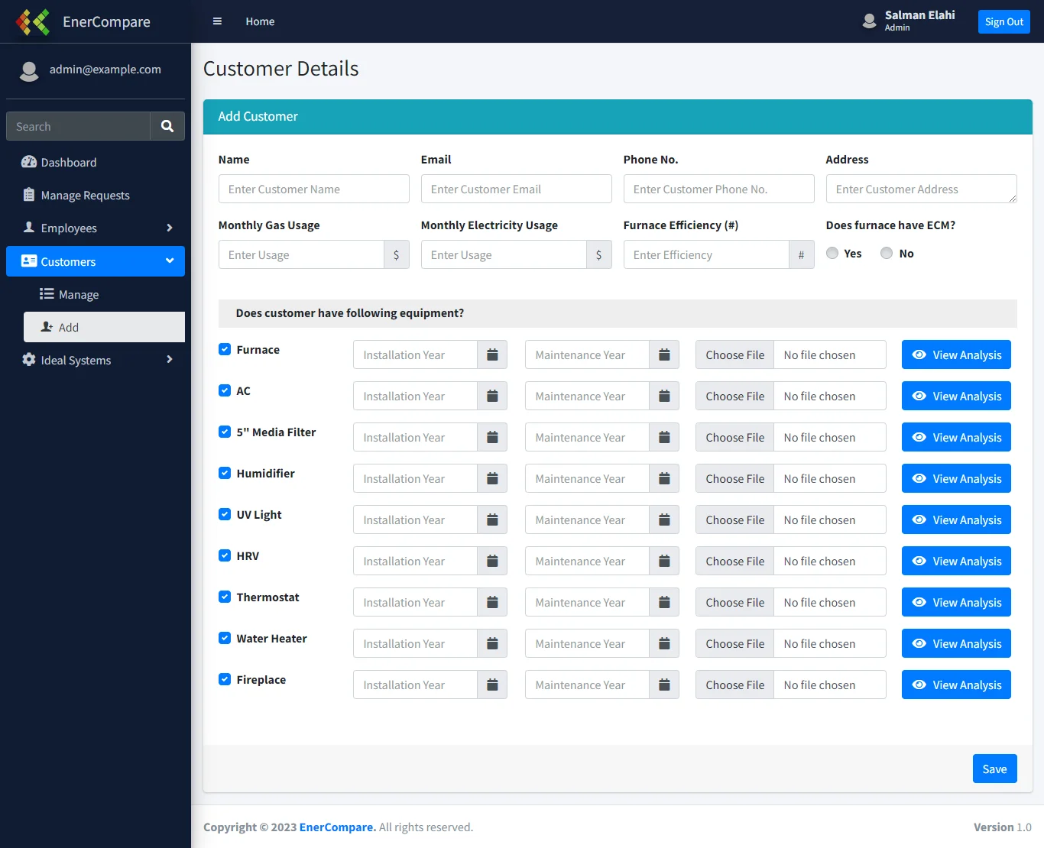Expand the Ideal Systems menu

coord(96,360)
